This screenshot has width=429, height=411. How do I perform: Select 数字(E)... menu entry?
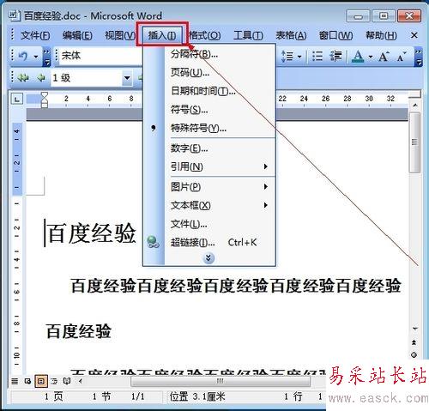click(209, 148)
